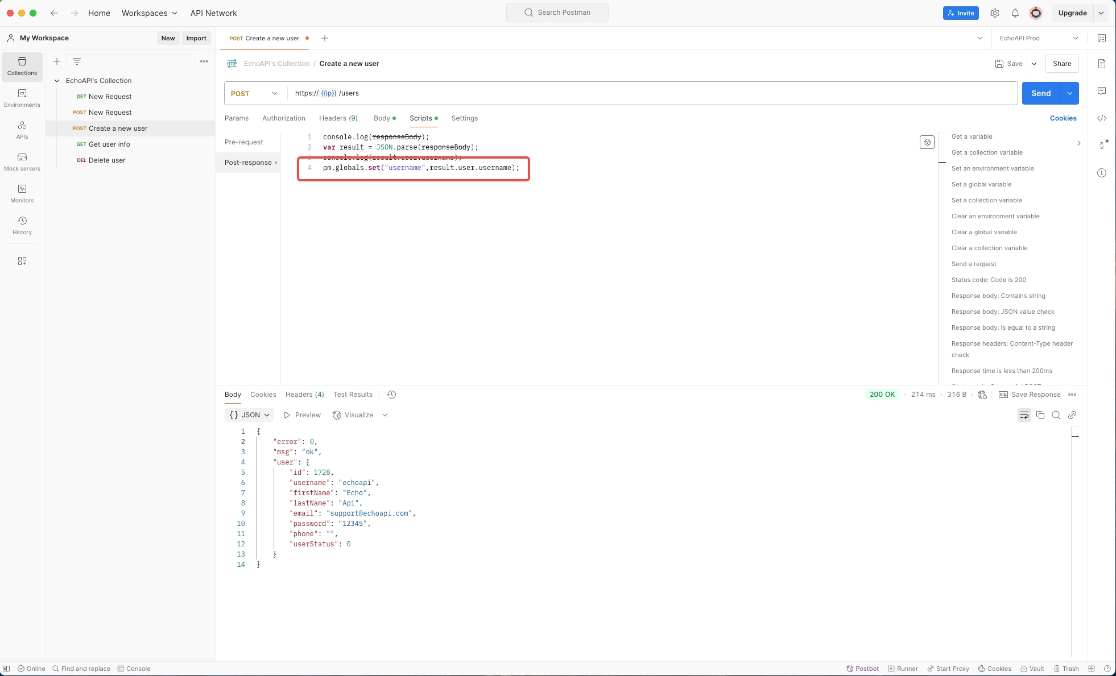Open the tabs list chevron
Screen dimensions: 1116x676
pyautogui.click(x=980, y=38)
